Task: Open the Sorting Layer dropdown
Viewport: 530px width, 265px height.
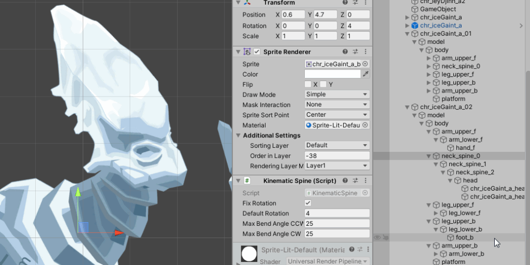Action: (x=337, y=145)
